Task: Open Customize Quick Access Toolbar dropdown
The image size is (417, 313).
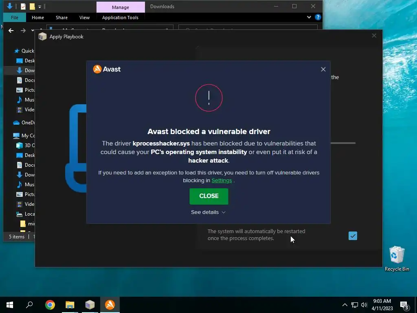Action: coord(40,7)
